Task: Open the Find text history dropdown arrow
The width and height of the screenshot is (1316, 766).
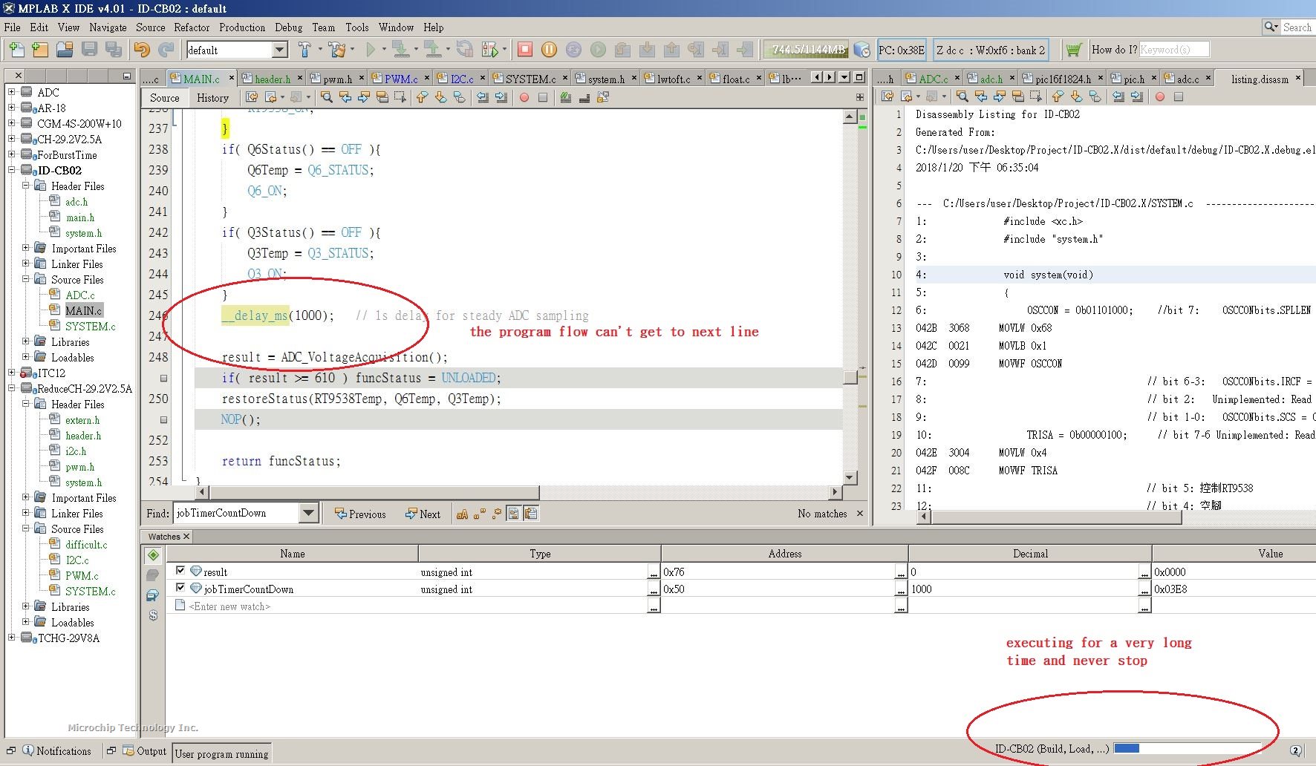Action: [309, 513]
